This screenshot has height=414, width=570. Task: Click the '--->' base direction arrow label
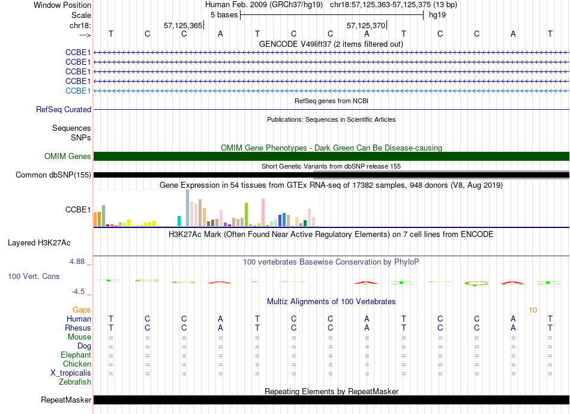(85, 35)
